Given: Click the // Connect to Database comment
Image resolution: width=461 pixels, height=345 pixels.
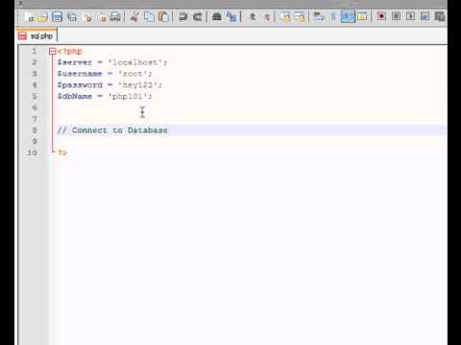Looking at the screenshot, I should (x=112, y=130).
